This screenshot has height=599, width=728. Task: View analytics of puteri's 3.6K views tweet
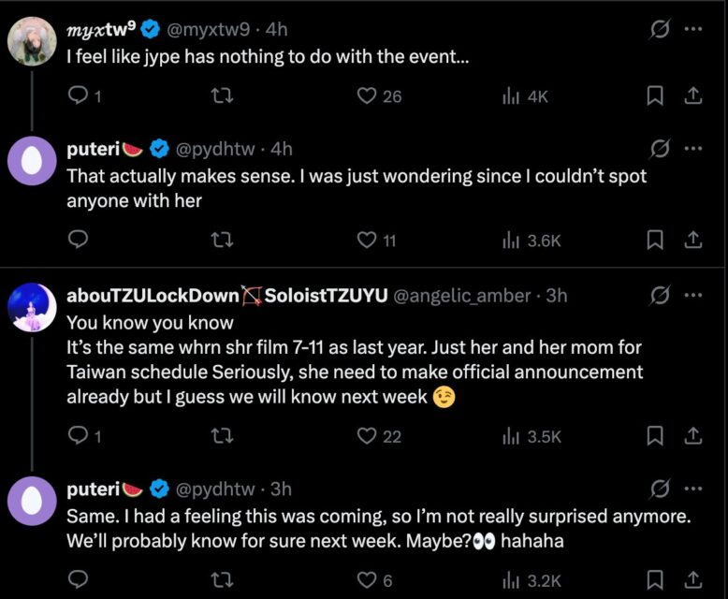click(532, 241)
